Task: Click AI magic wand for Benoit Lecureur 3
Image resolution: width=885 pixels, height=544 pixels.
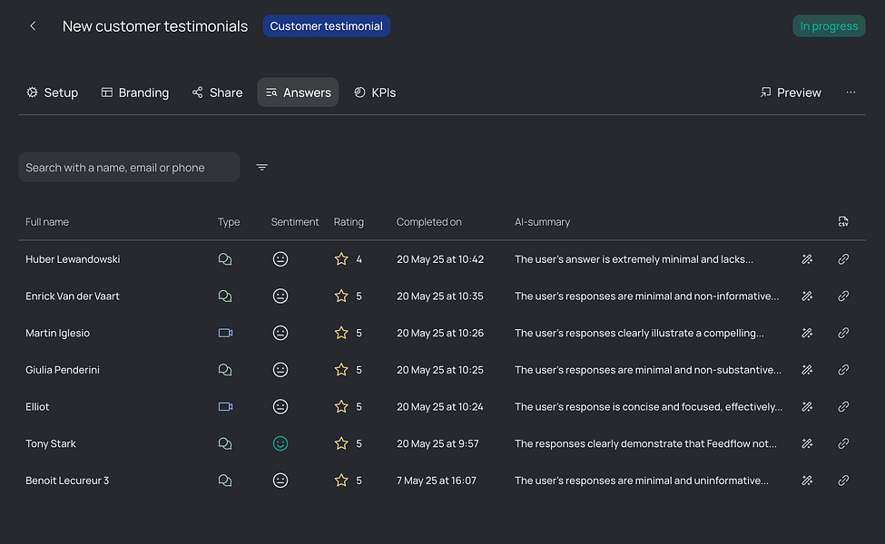Action: [x=807, y=481]
